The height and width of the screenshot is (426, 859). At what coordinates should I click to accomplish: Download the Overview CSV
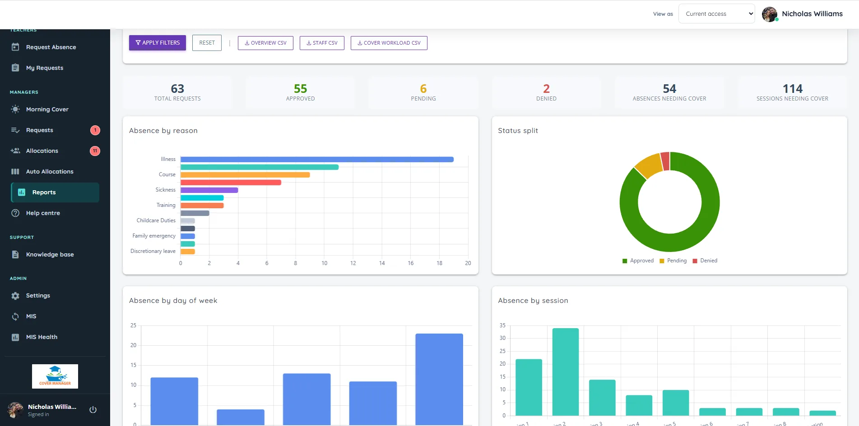pyautogui.click(x=265, y=43)
